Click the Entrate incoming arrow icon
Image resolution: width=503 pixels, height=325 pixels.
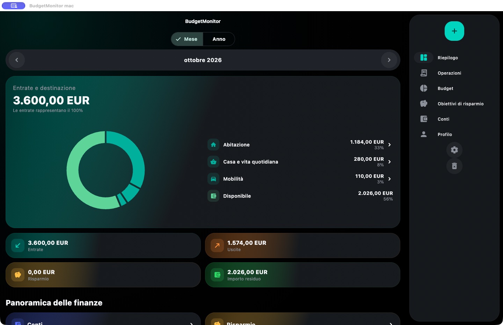[x=18, y=245]
